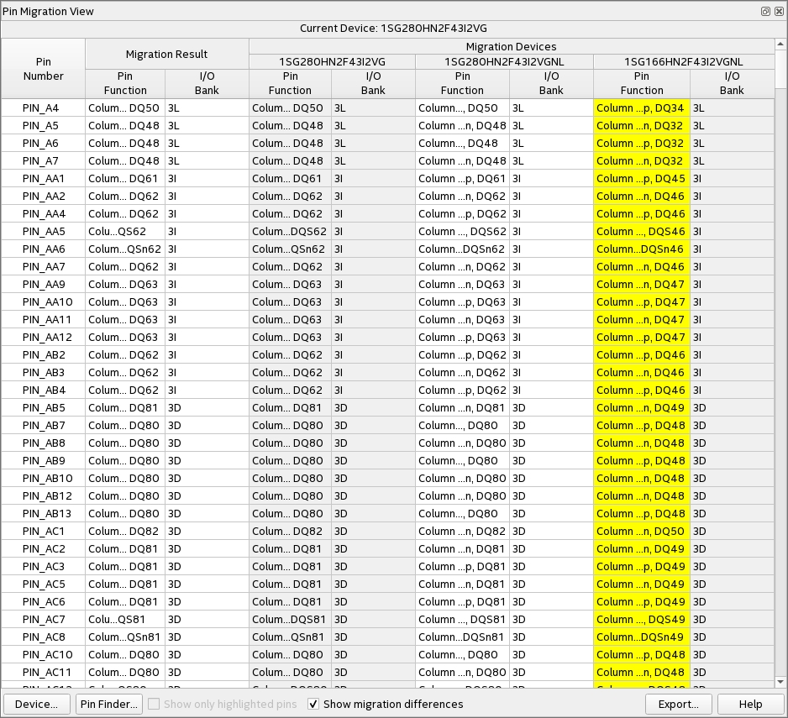Viewport: 788px width, 718px height.
Task: Click Migration Result 3L bank cell in PIN_A6 row
Action: coord(207,144)
